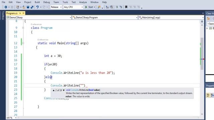Click the display parameter info icon
The image size is (214, 120).
click(x=111, y=7)
